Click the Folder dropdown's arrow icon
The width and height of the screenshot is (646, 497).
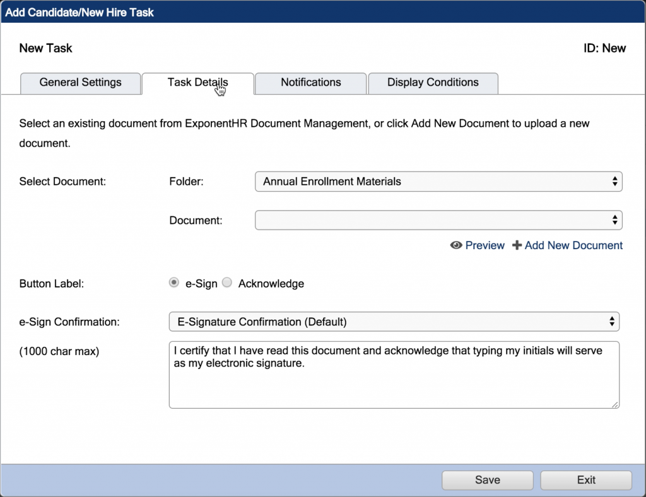[614, 181]
